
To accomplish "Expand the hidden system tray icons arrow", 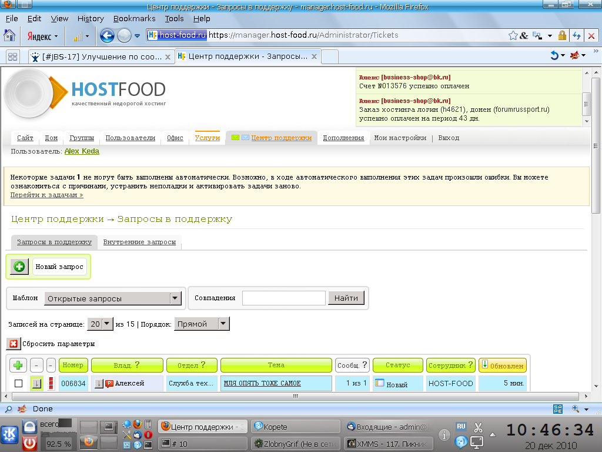I will click(493, 435).
